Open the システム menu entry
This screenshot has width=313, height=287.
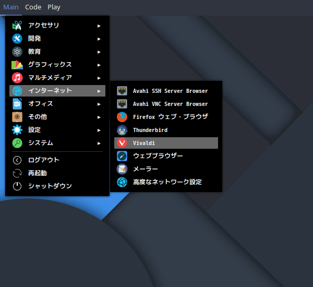coord(57,143)
